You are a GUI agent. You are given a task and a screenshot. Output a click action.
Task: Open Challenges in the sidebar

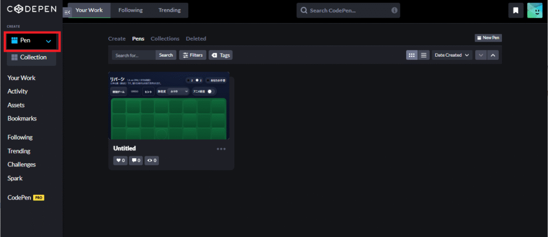click(x=21, y=164)
